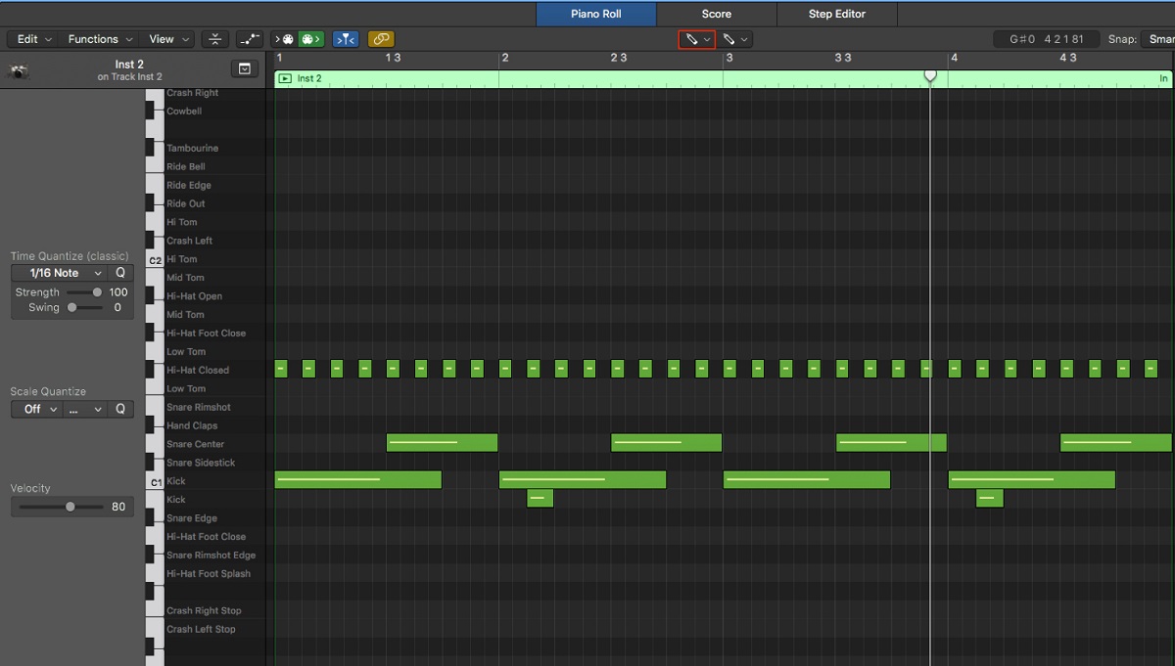Select the MIDI Draw icon in the toolbar
1175x666 pixels.
point(250,39)
